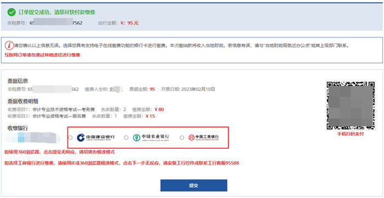Viewport: 384px width, 198px height.
Task: Click the 手机扫码支付 label
Action: coord(351,134)
